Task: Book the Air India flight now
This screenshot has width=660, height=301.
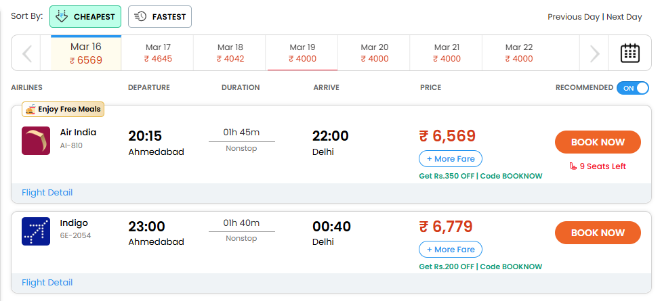Action: pos(598,142)
